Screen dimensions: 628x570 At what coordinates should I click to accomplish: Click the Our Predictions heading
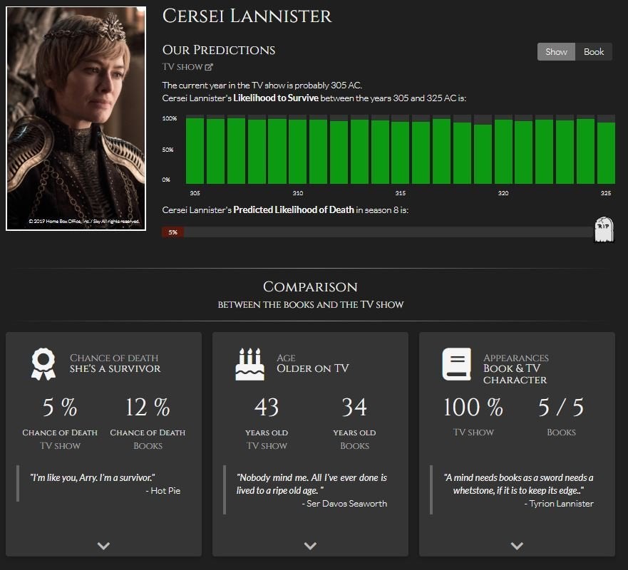pyautogui.click(x=219, y=50)
